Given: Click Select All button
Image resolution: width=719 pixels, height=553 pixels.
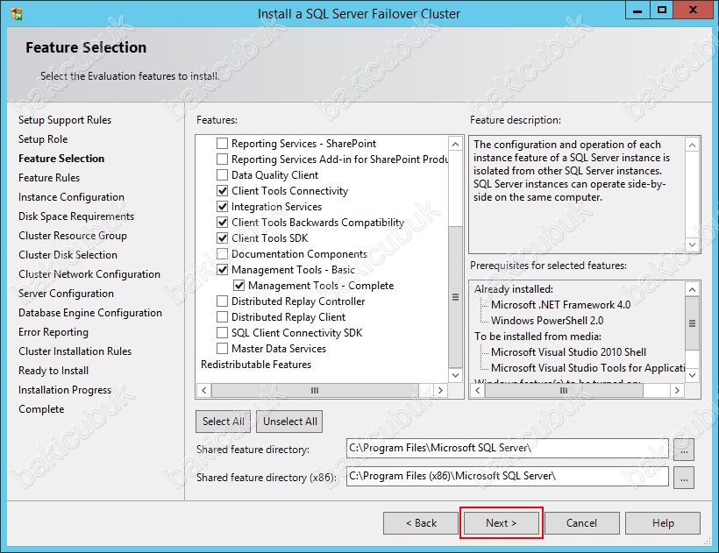Looking at the screenshot, I should (224, 421).
